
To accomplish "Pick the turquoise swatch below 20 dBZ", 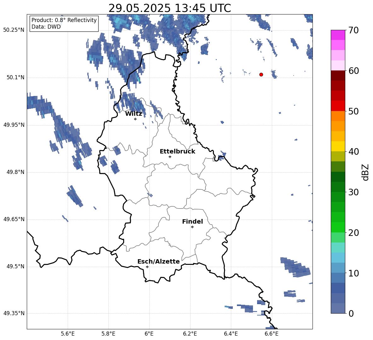I will coord(338,248).
